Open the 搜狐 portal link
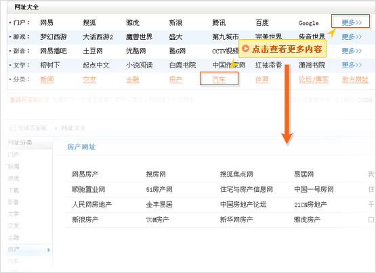The width and height of the screenshot is (376, 273). pyautogui.click(x=89, y=22)
